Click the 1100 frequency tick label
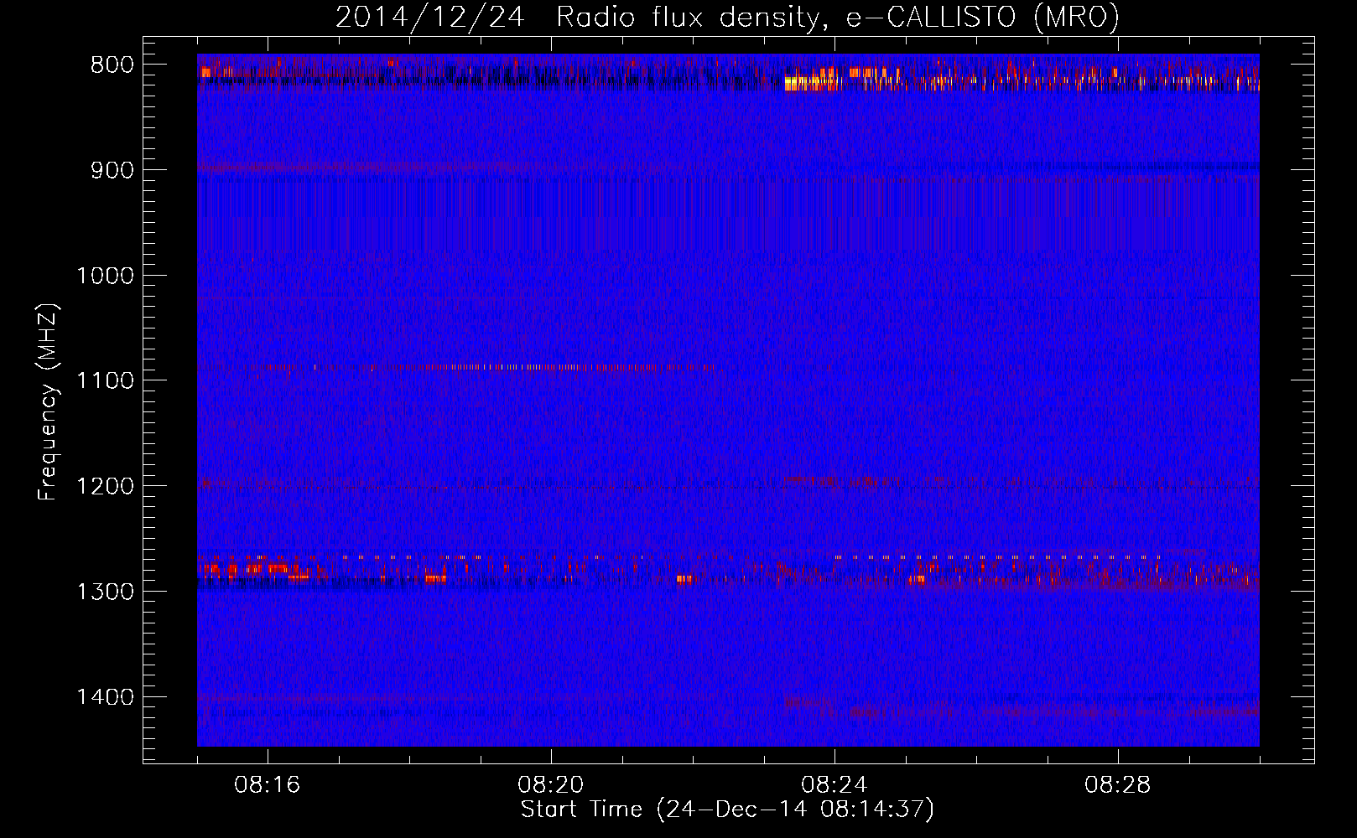 click(106, 381)
